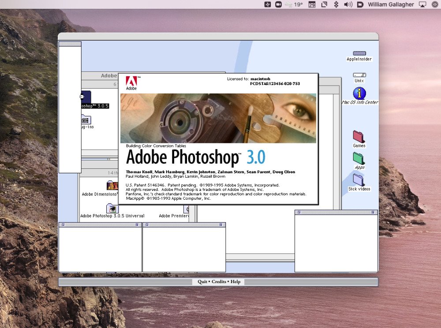Select the Plug-ins folder in the Adobe window

[86, 120]
